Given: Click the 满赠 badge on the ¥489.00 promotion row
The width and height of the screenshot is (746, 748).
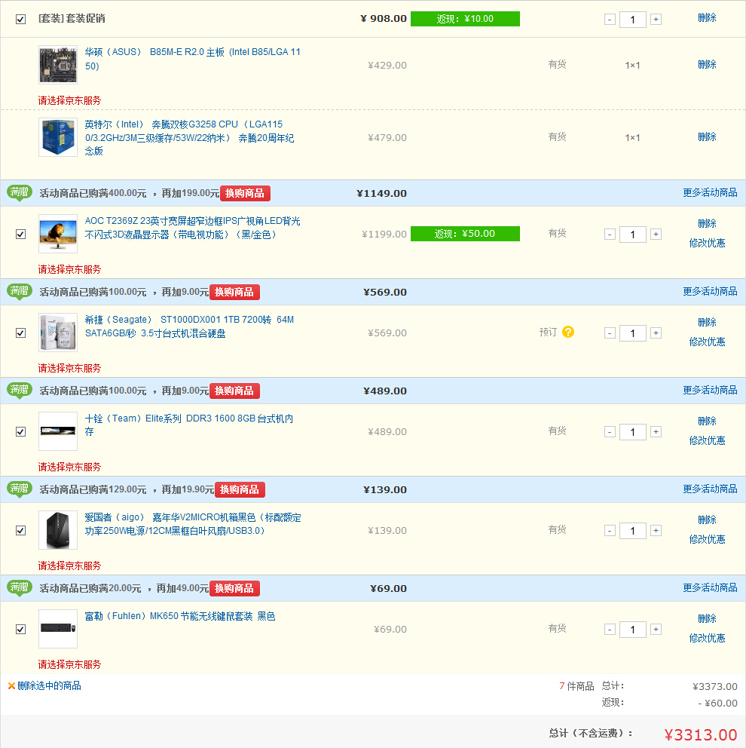Looking at the screenshot, I should coord(20,391).
